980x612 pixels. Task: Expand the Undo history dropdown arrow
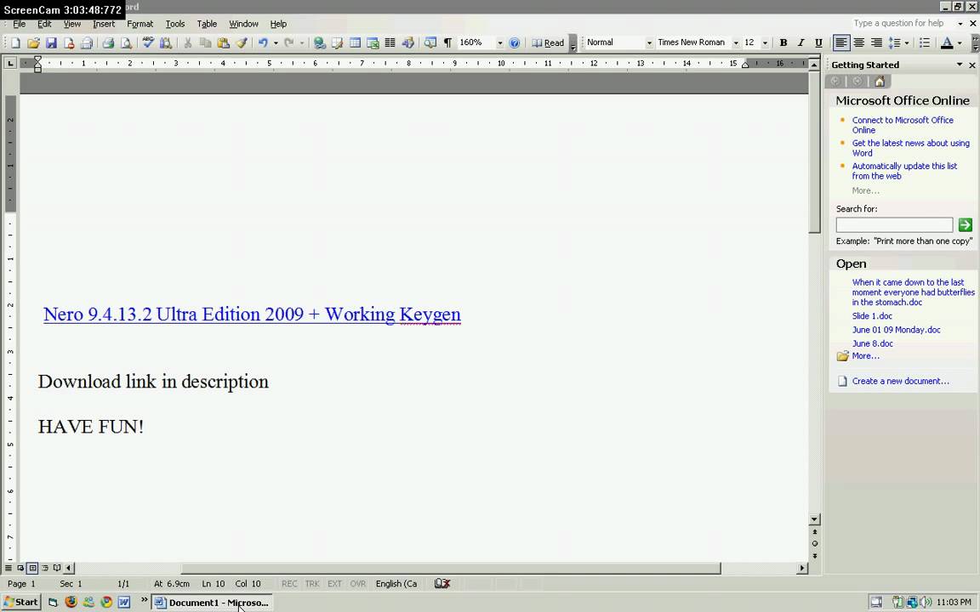275,43
